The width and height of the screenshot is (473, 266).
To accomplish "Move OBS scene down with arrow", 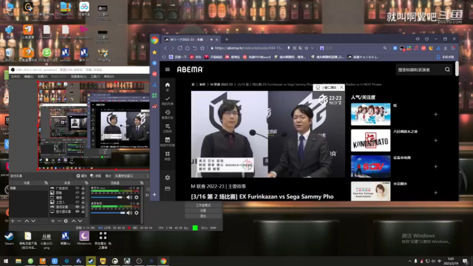I will coord(33,221).
